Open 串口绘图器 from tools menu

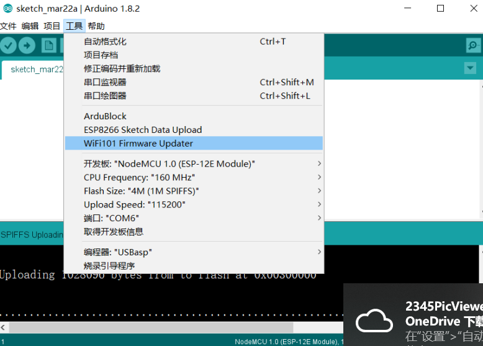194,96
